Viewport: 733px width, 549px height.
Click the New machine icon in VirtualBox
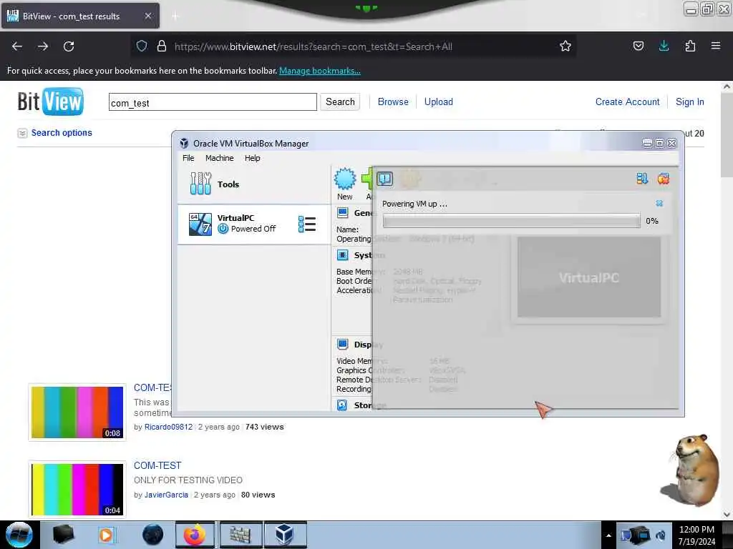[345, 178]
